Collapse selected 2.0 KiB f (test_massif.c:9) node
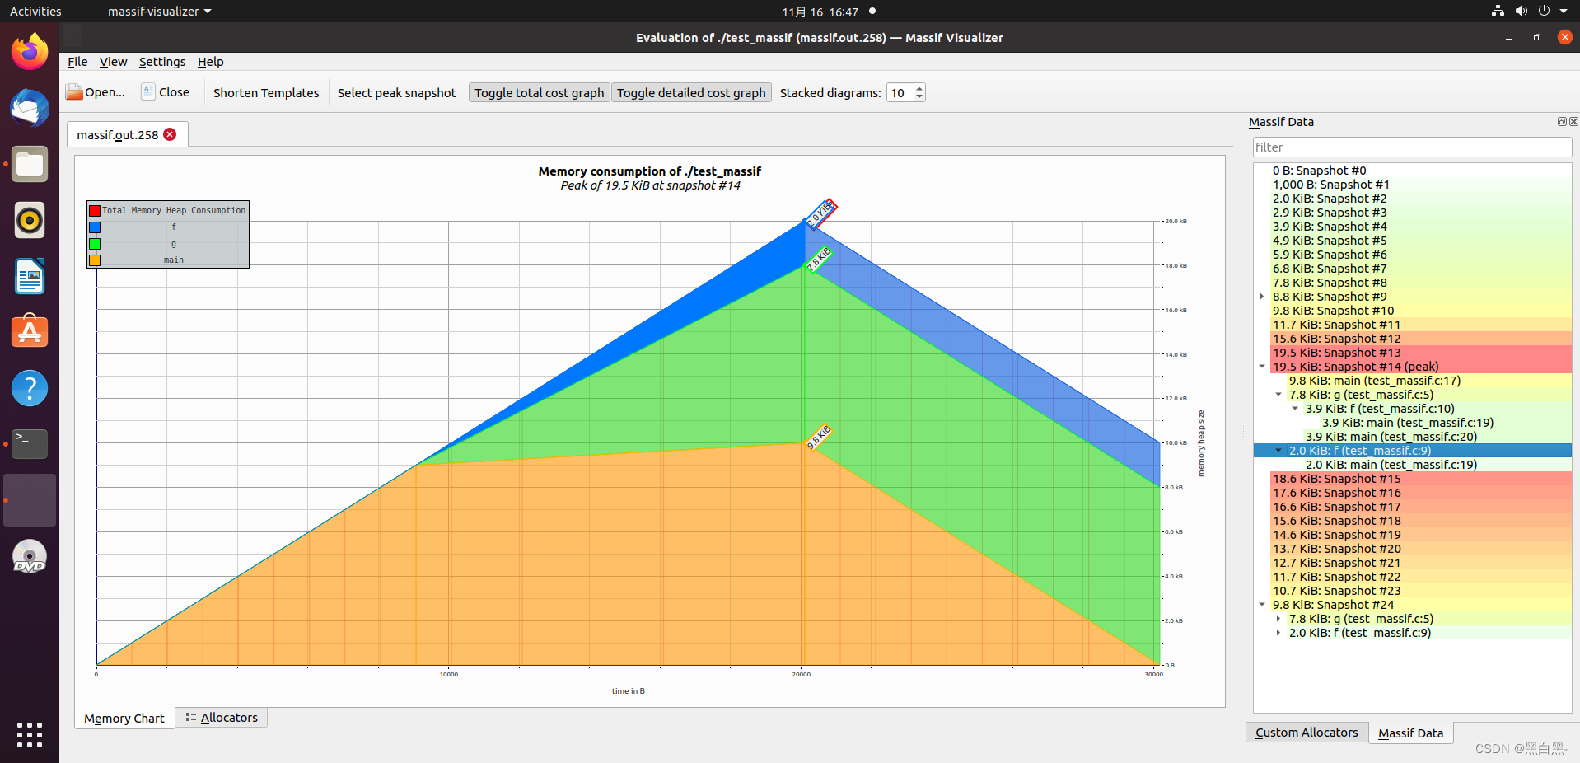This screenshot has width=1580, height=763. point(1278,451)
